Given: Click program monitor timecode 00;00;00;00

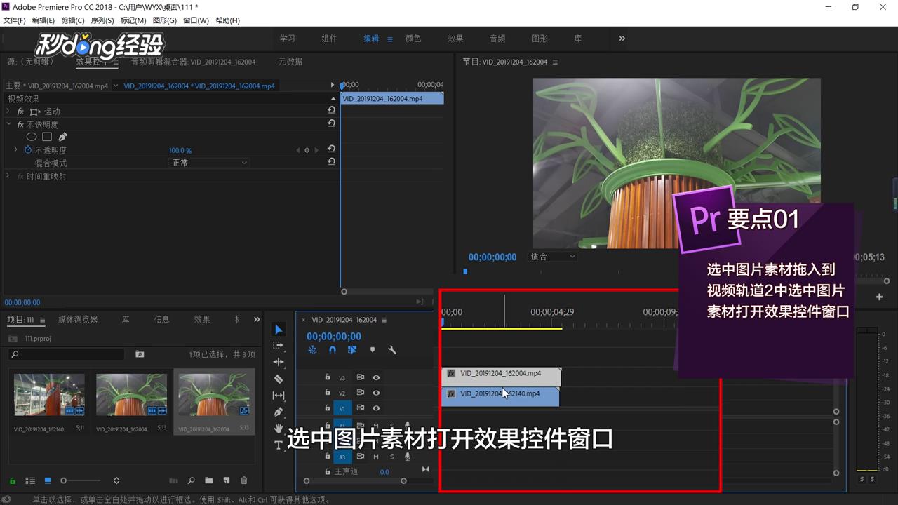Looking at the screenshot, I should click(492, 257).
